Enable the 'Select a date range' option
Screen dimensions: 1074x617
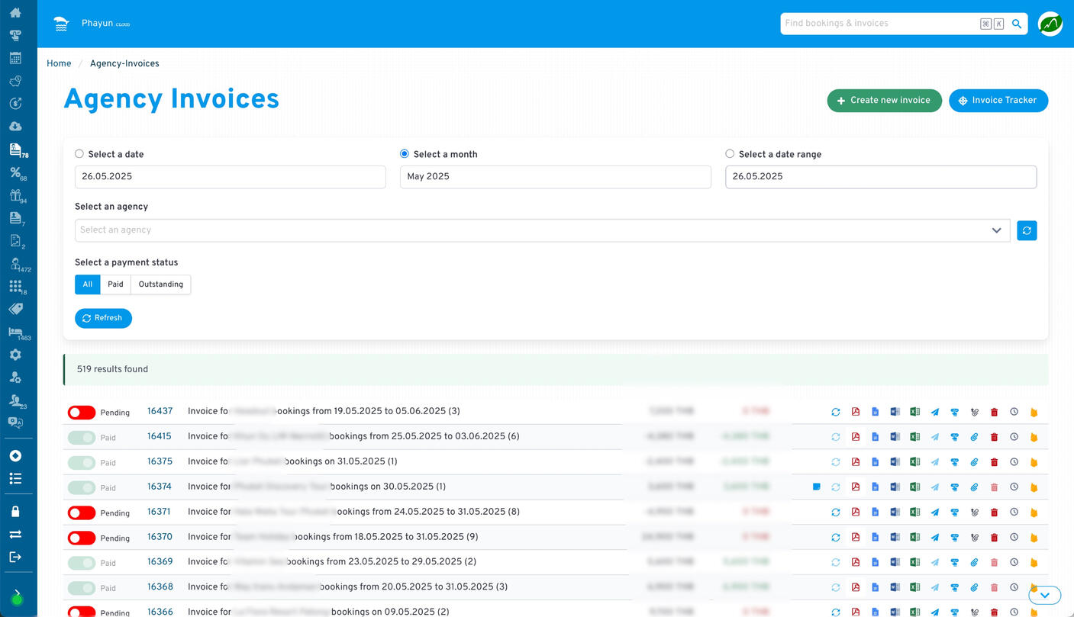tap(729, 153)
